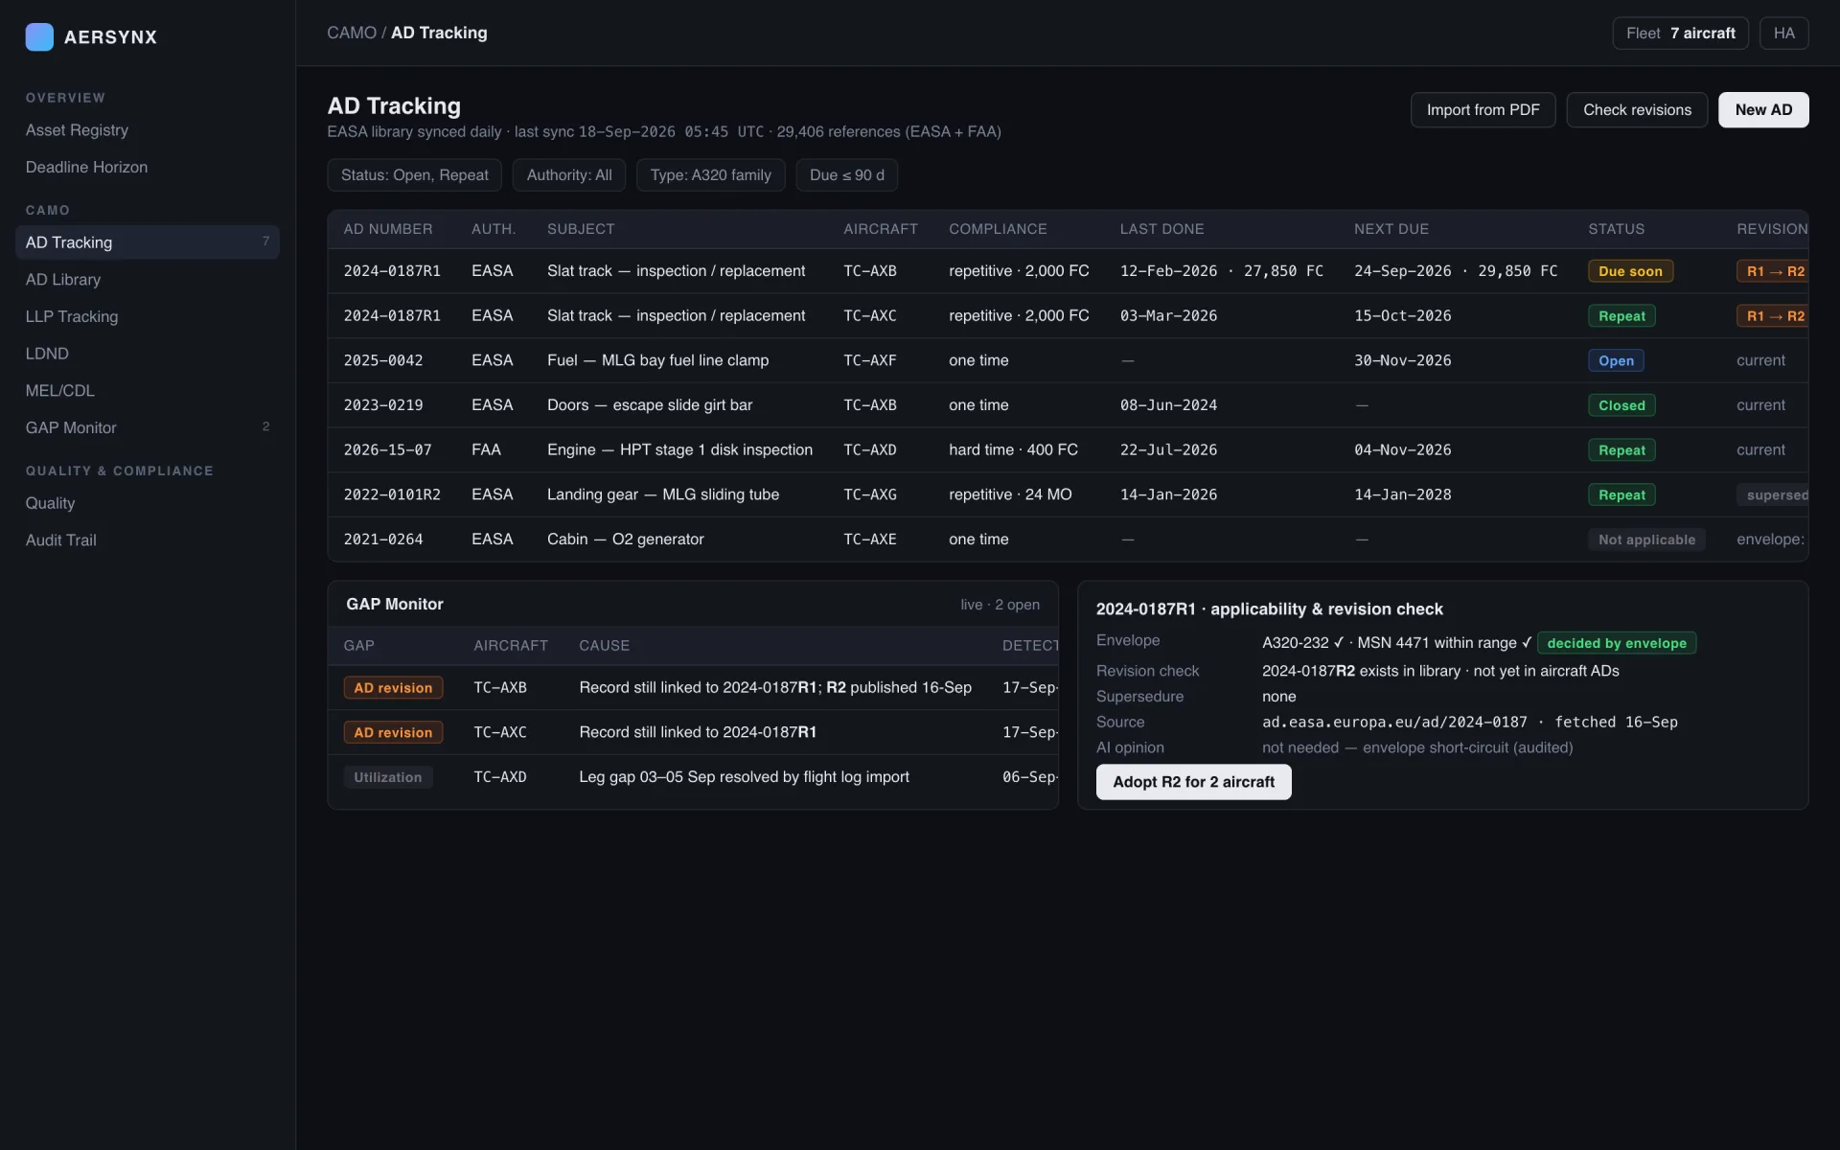Screen dimensions: 1840x1150
Task: Open Due ≤ 90 d filter
Action: pyautogui.click(x=847, y=175)
